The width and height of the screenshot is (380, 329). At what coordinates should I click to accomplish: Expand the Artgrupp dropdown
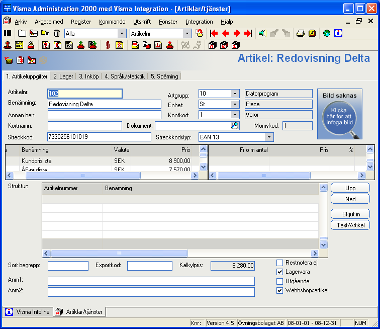(x=235, y=94)
